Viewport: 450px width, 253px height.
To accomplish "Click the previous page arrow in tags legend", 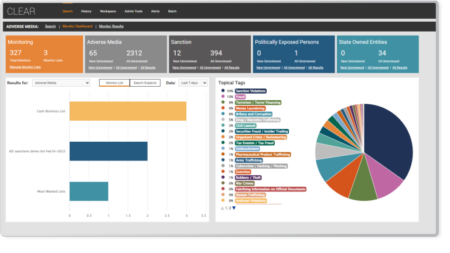I will click(223, 208).
